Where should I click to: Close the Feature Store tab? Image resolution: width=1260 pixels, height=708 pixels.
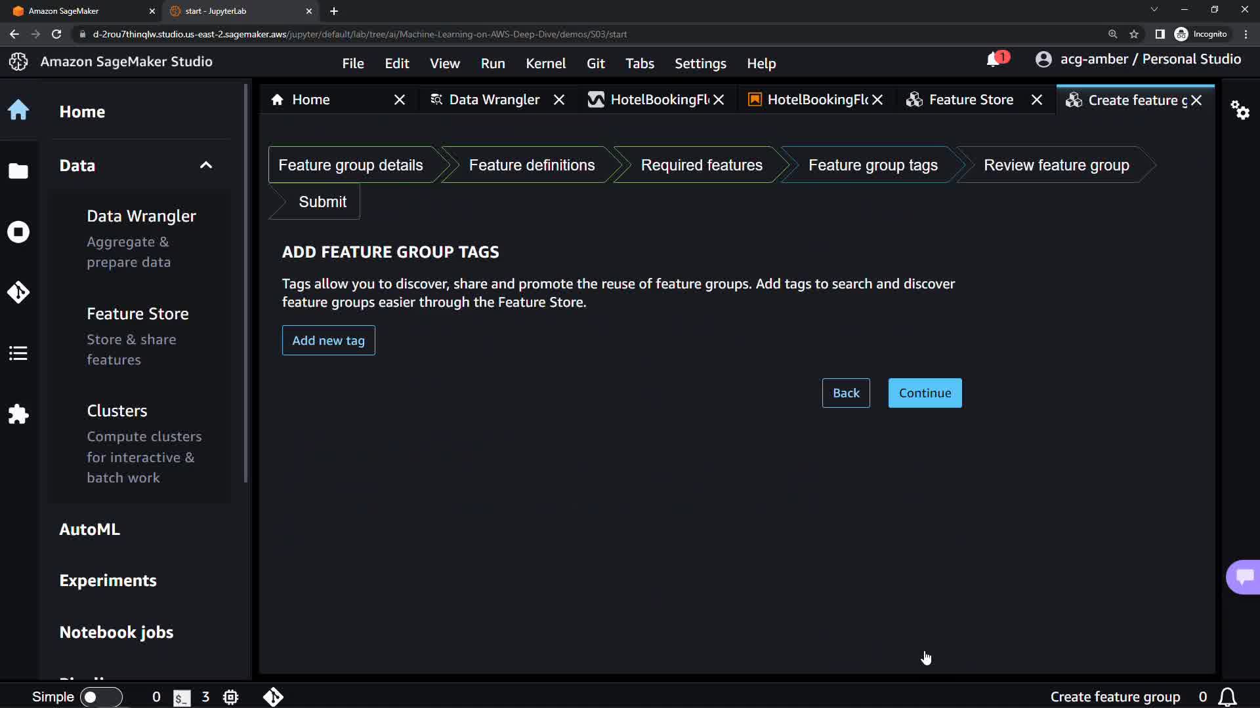pos(1037,100)
